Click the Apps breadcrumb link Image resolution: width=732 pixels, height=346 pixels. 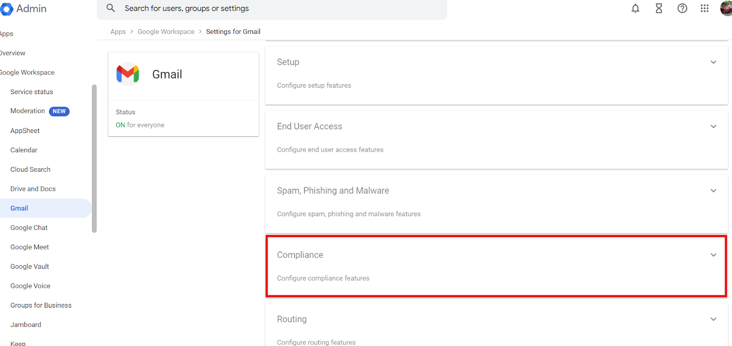click(x=118, y=32)
